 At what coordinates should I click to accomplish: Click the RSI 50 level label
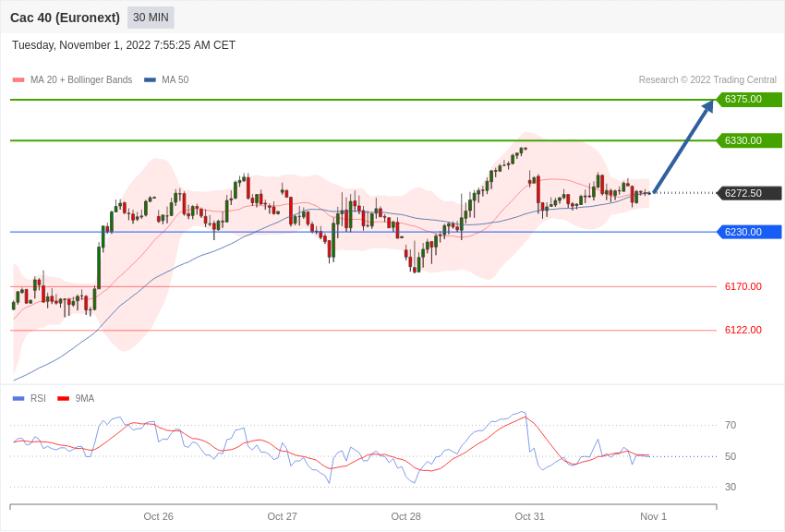(731, 456)
